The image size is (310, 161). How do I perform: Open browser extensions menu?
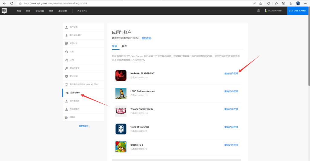(x=269, y=3)
